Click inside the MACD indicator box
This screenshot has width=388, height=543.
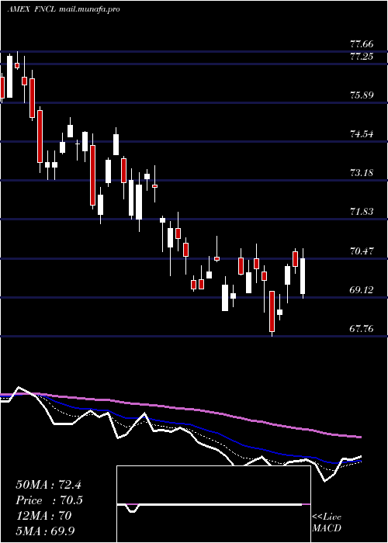[213, 504]
